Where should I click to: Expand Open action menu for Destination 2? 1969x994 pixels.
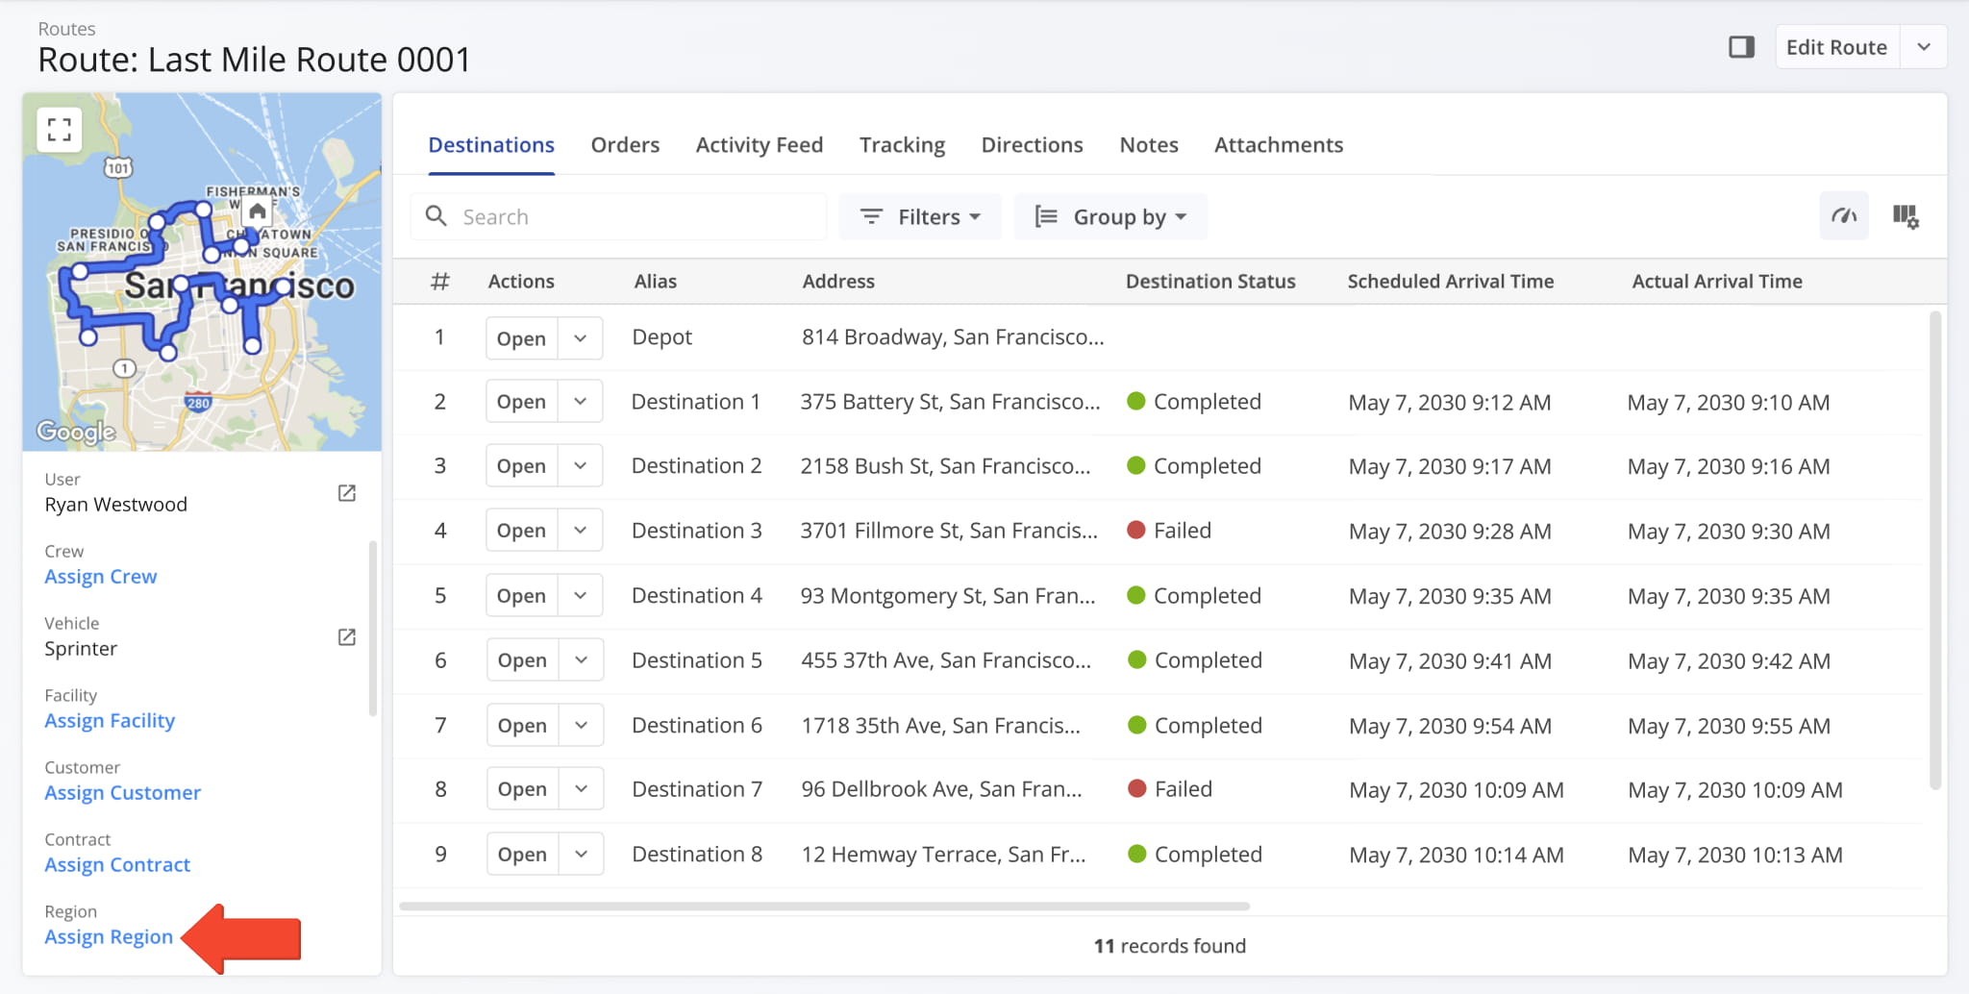coord(581,466)
